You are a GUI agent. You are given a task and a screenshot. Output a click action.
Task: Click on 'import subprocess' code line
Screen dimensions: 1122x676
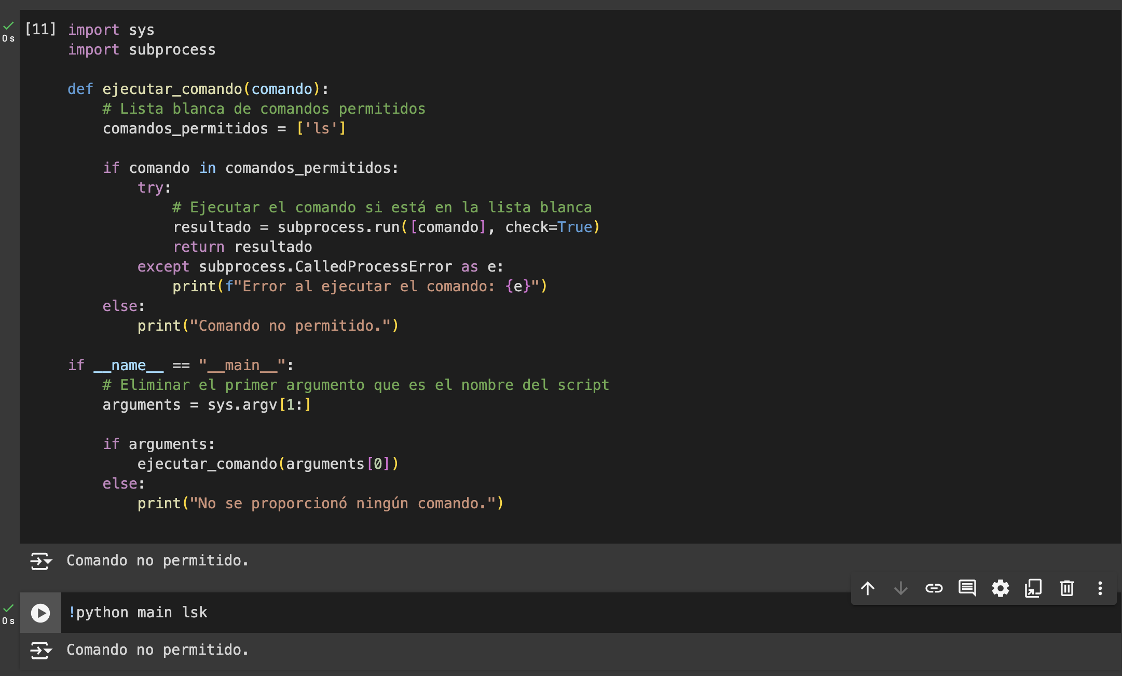pos(142,50)
